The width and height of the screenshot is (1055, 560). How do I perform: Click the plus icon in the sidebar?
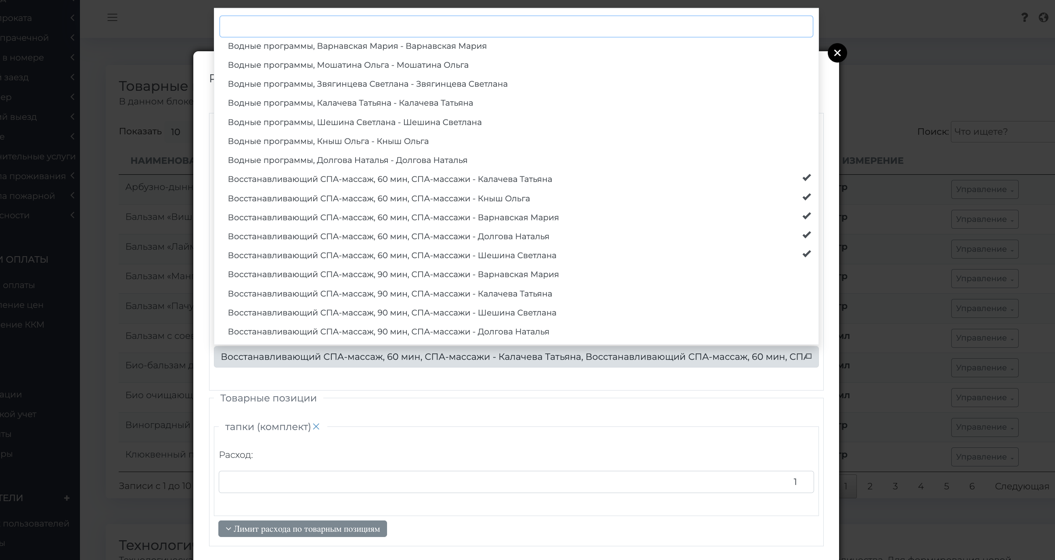(67, 498)
